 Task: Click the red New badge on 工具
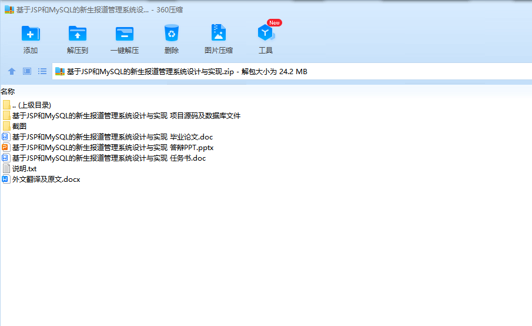[275, 23]
